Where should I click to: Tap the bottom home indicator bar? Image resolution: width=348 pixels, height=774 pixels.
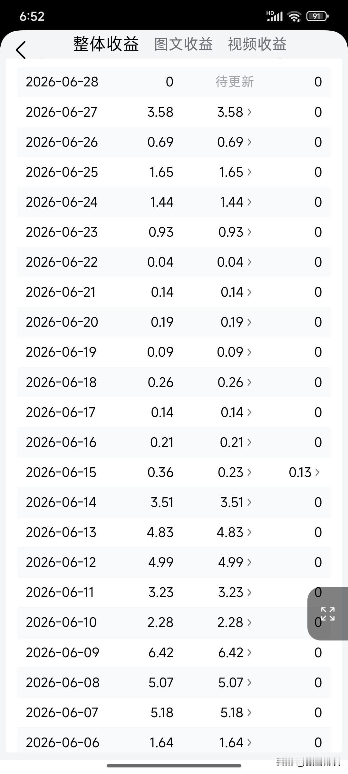(x=174, y=766)
